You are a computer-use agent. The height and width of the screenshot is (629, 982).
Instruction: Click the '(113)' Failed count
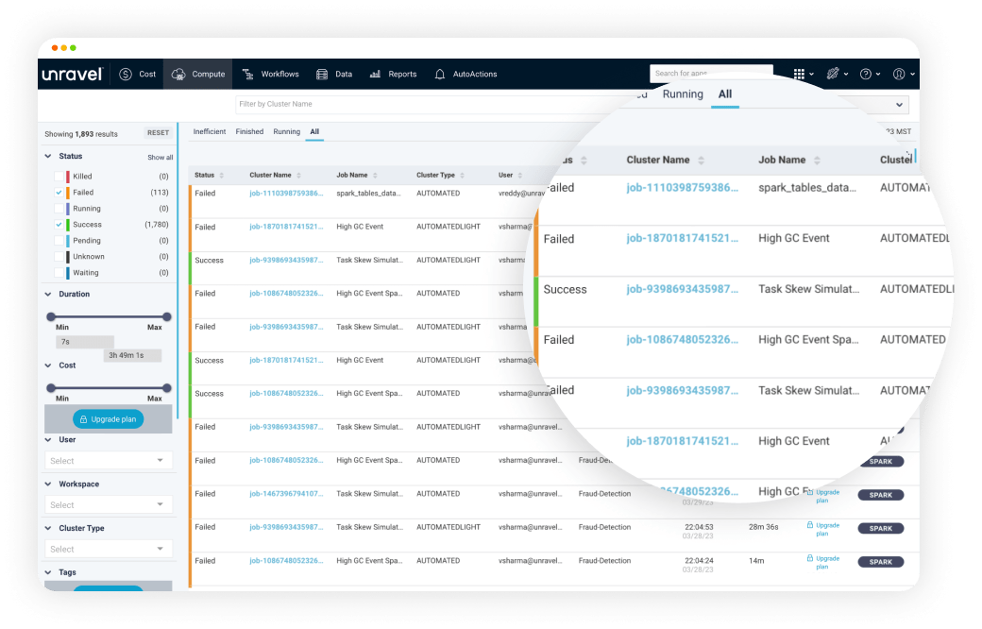[160, 193]
